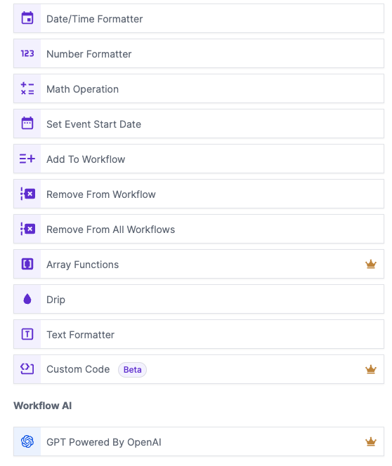This screenshot has height=466, width=392.
Task: Click the Array Functions brackets icon
Action: 27,264
